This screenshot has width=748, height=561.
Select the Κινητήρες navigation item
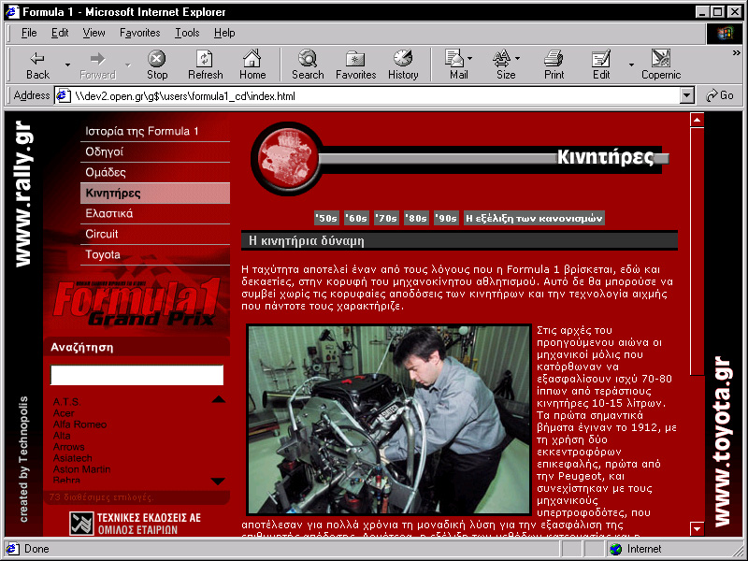point(155,194)
